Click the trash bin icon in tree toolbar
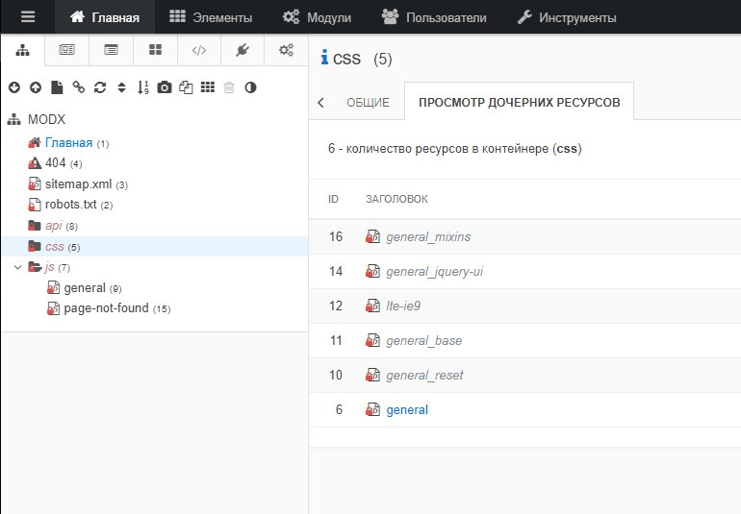Image resolution: width=741 pixels, height=514 pixels. pyautogui.click(x=229, y=87)
